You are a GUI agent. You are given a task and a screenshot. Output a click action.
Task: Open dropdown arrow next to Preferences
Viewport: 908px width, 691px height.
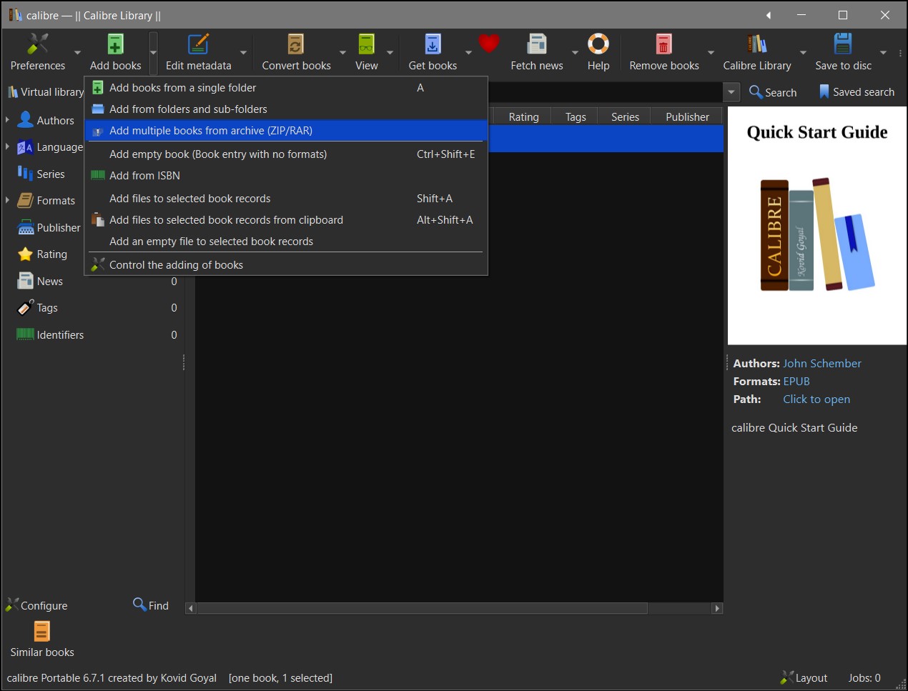point(77,52)
